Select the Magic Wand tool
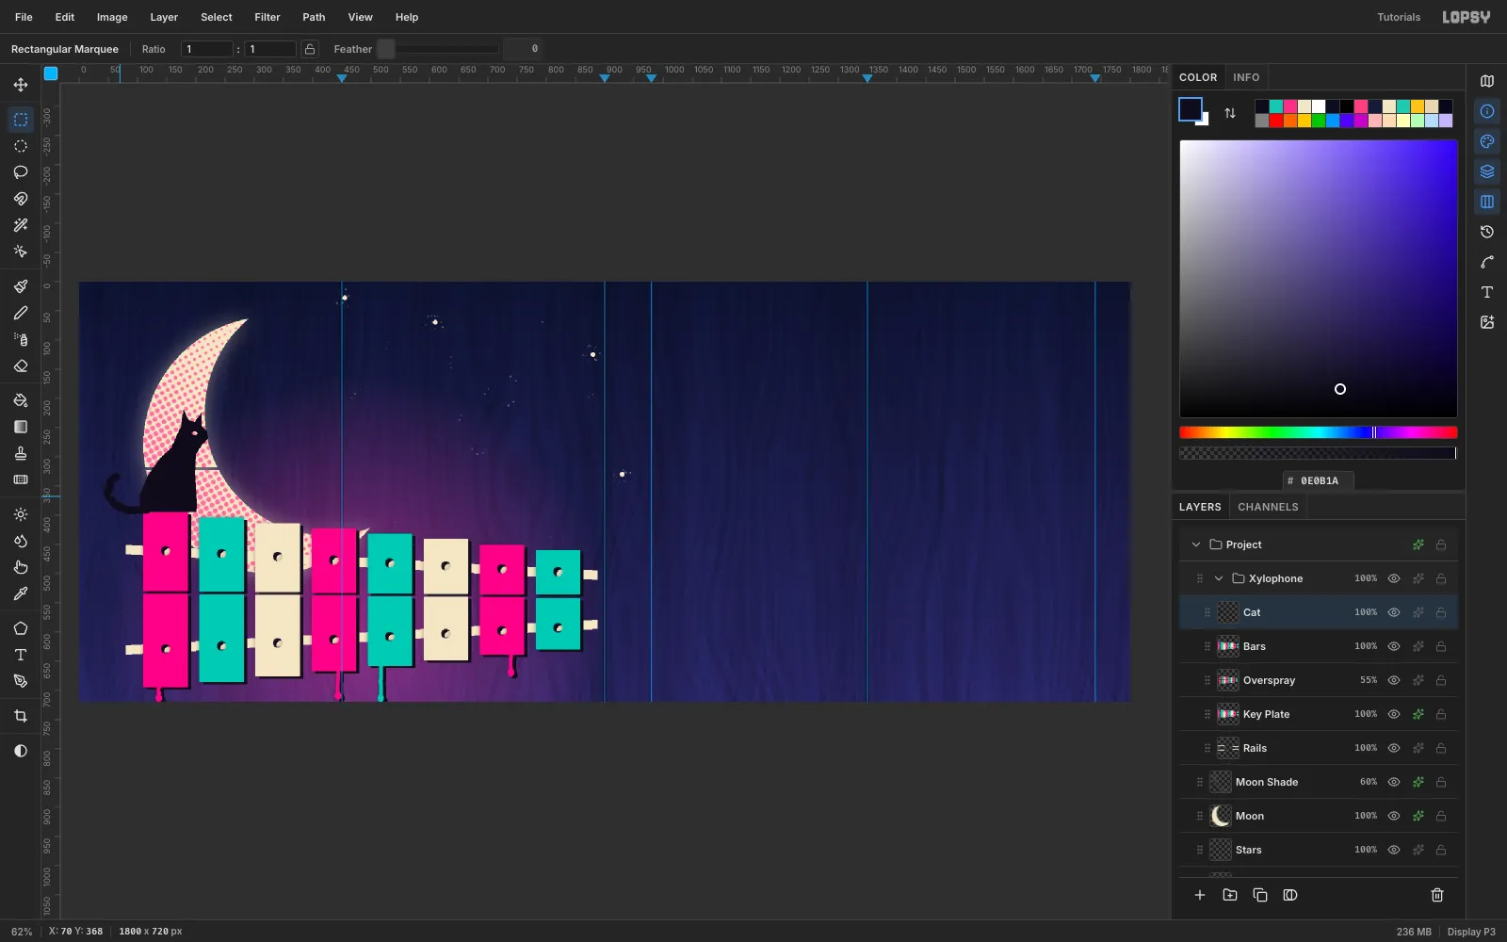1507x942 pixels. click(x=21, y=225)
